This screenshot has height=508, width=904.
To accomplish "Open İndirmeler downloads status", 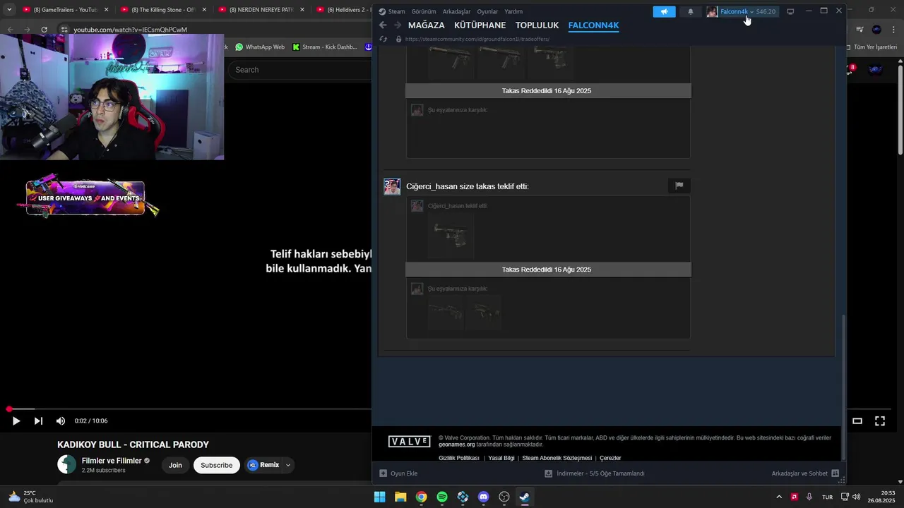I will (x=594, y=473).
